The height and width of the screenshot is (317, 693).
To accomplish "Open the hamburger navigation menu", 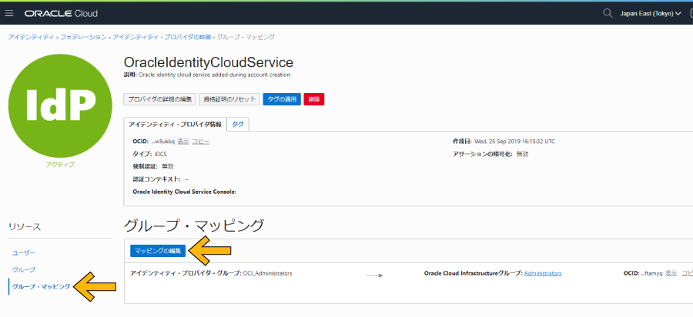I will (9, 13).
